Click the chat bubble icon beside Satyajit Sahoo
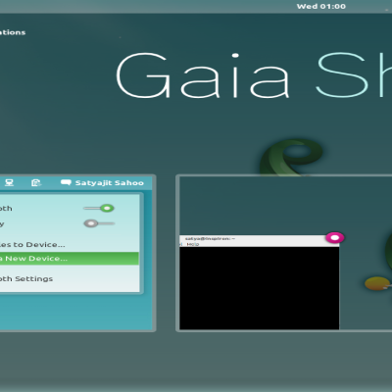The height and width of the screenshot is (392, 392). 66,182
